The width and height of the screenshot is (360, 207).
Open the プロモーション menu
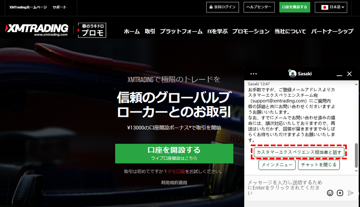251,31
